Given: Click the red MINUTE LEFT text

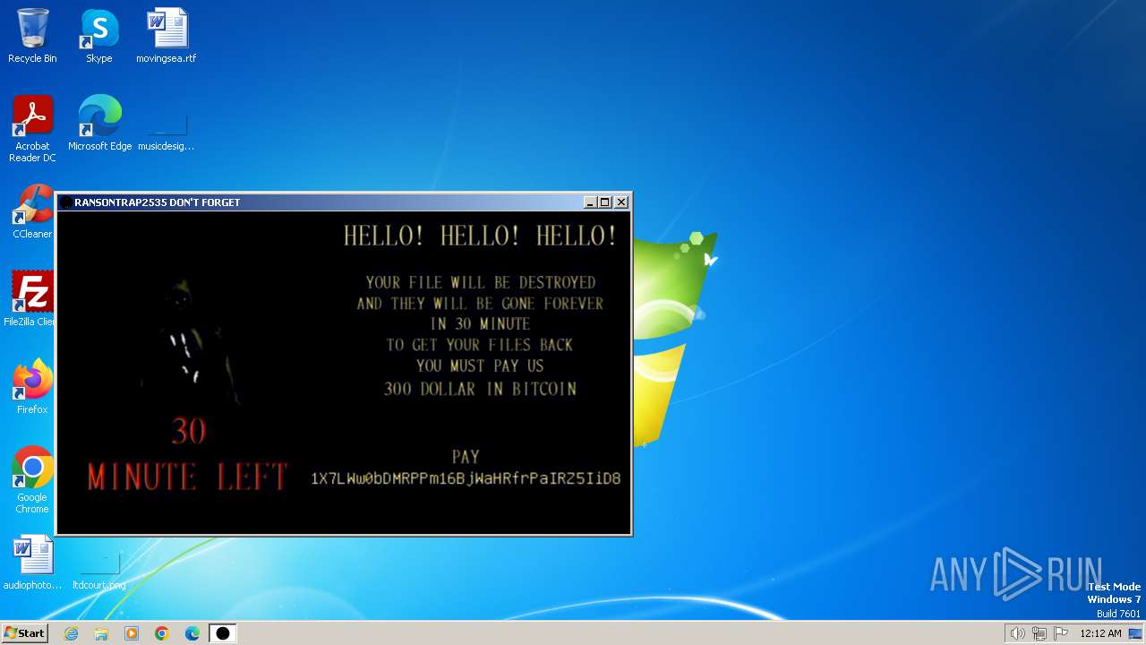Looking at the screenshot, I should pos(188,477).
